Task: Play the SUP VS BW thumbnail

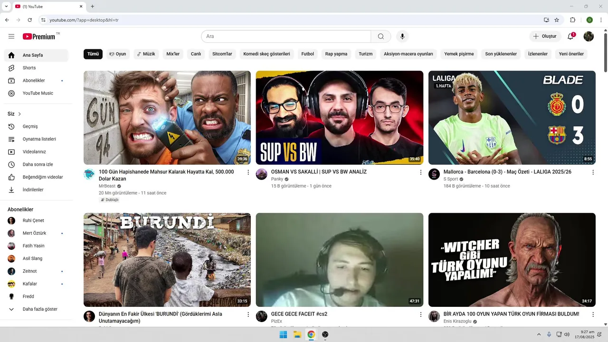Action: pos(340,118)
